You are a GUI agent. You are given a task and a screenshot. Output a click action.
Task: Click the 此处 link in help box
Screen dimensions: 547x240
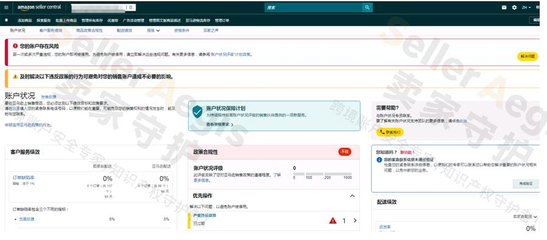[464, 121]
